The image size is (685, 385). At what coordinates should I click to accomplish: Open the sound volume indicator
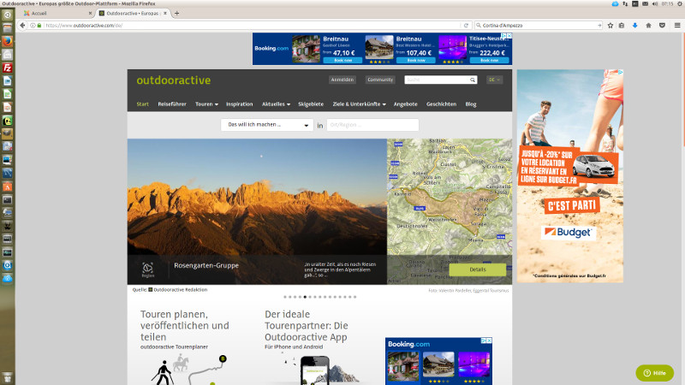[655, 3]
